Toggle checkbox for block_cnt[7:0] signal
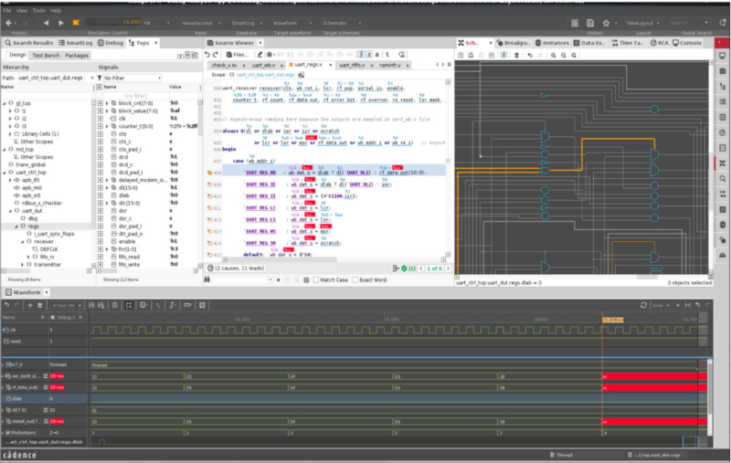 [101, 103]
